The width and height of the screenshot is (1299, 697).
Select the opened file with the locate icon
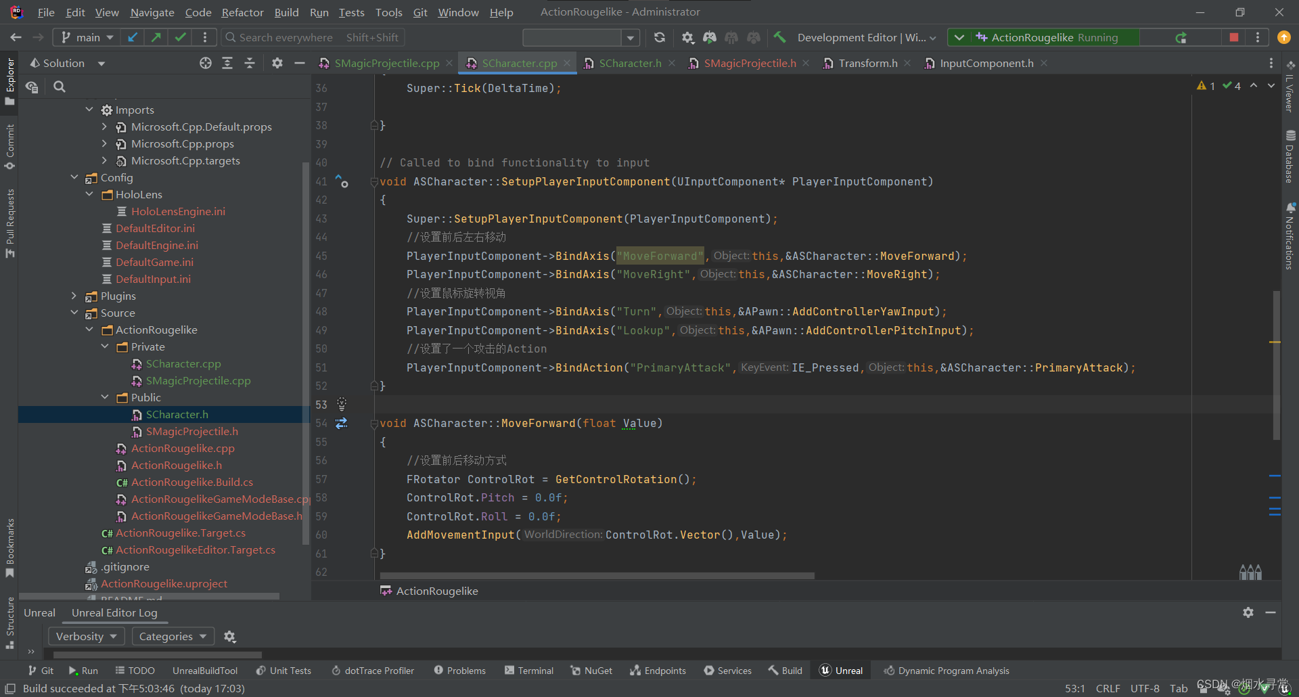coord(206,63)
